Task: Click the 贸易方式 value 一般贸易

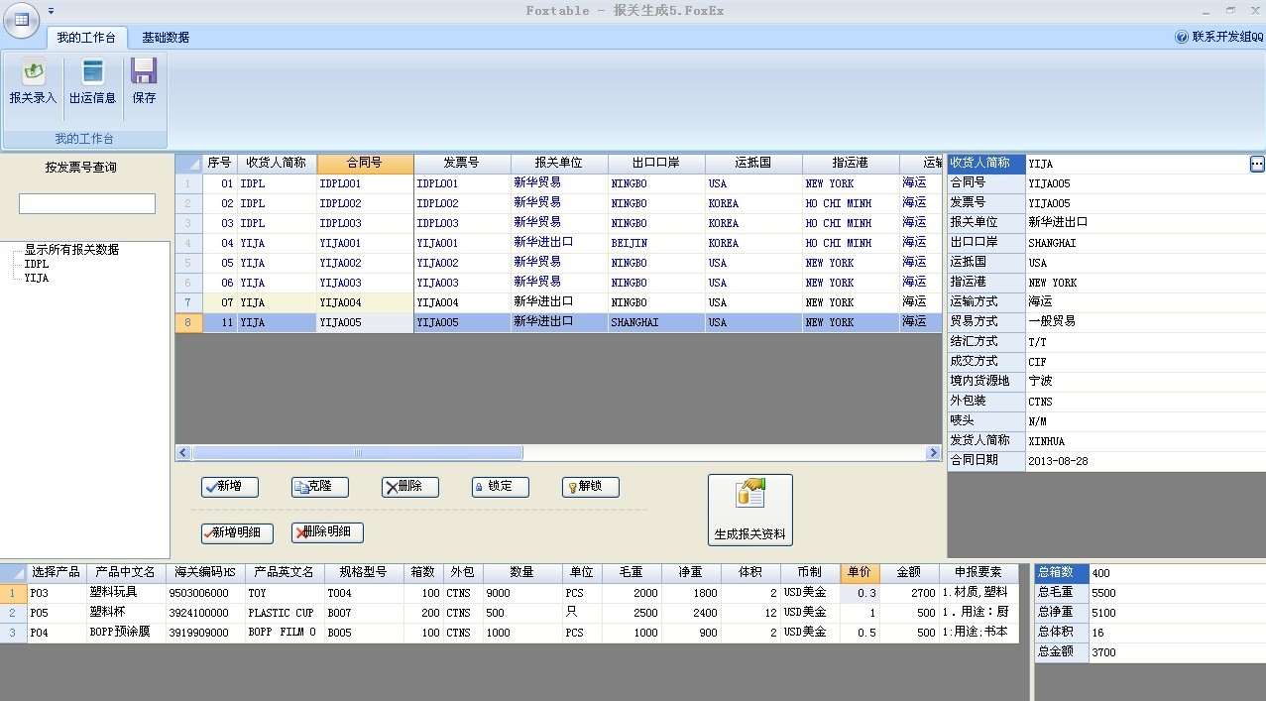Action: 1145,322
